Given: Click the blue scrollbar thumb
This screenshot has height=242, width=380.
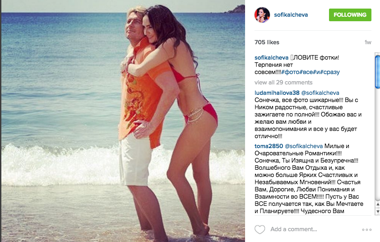Looking at the screenshot, I should (x=377, y=72).
